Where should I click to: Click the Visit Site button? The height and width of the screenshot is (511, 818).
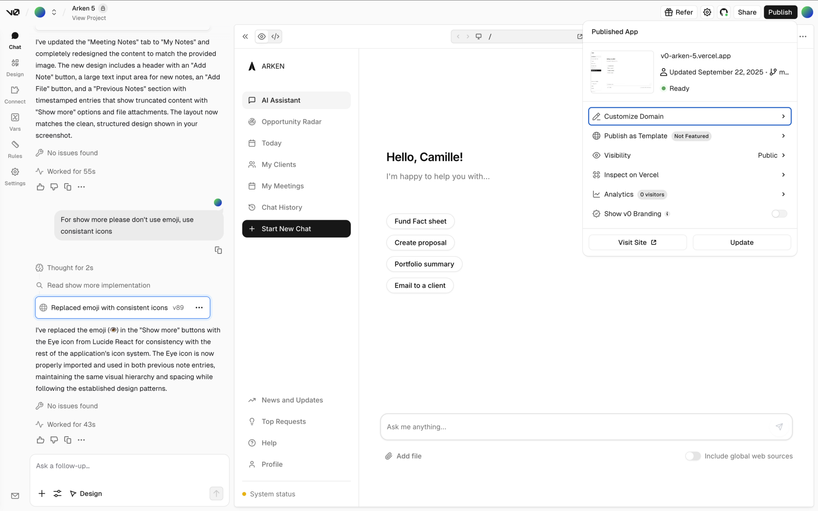click(x=637, y=242)
